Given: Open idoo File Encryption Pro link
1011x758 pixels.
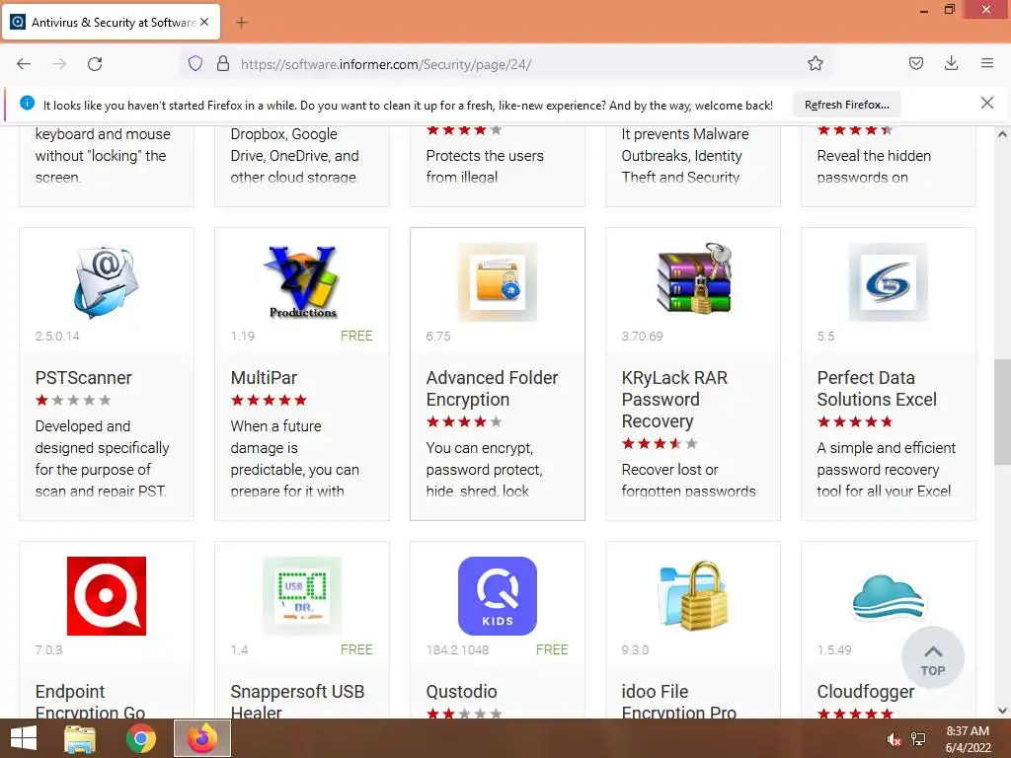Looking at the screenshot, I should (x=679, y=702).
